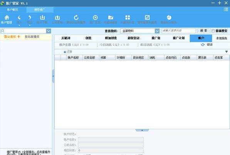Collapse the left panel using splitter handle

pos(53,76)
